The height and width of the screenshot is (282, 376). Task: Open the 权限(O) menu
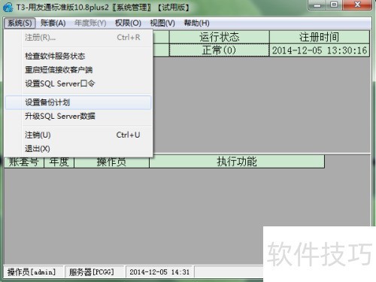click(128, 23)
